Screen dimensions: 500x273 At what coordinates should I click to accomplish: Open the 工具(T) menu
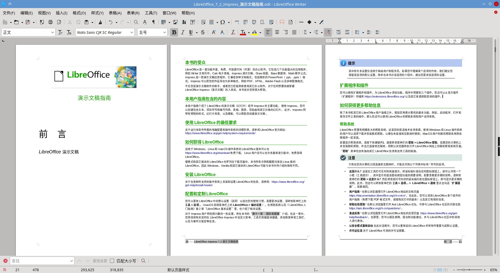(151, 13)
